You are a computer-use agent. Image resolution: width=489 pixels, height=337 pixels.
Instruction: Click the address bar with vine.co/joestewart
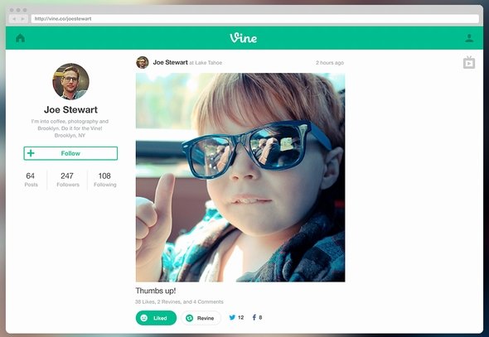254,19
